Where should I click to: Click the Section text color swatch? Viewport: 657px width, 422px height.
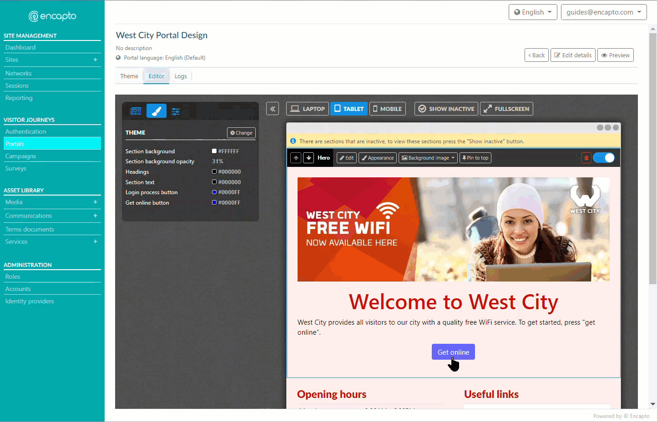(x=214, y=182)
